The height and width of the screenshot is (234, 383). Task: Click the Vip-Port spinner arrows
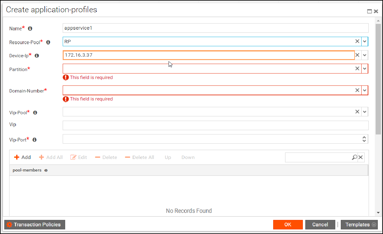pos(364,139)
